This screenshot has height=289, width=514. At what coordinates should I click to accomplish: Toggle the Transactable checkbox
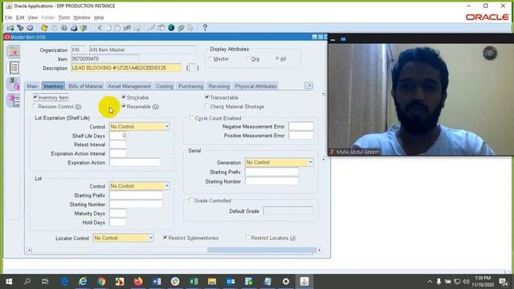[x=207, y=97]
